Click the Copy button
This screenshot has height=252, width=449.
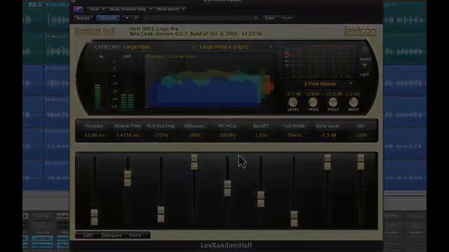coord(269,18)
